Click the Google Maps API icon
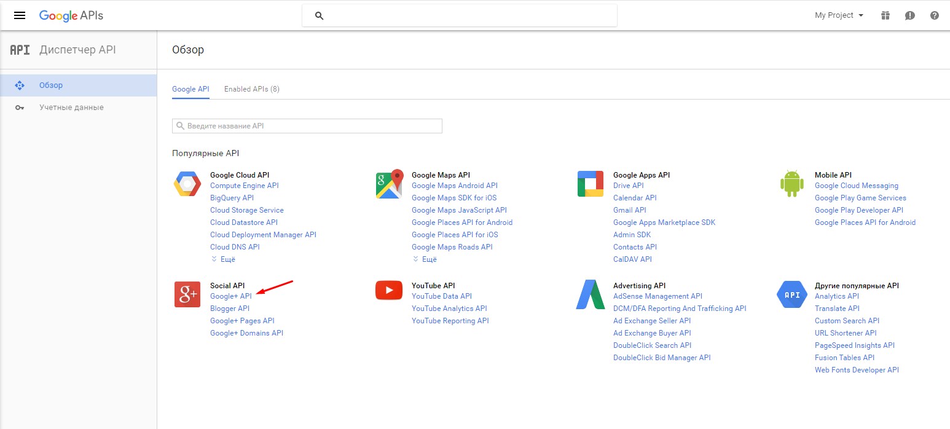The image size is (950, 429). coord(389,184)
